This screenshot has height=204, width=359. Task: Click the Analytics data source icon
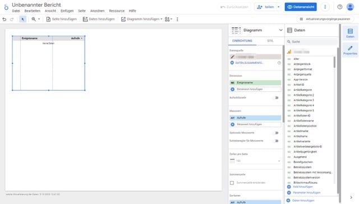point(289,52)
